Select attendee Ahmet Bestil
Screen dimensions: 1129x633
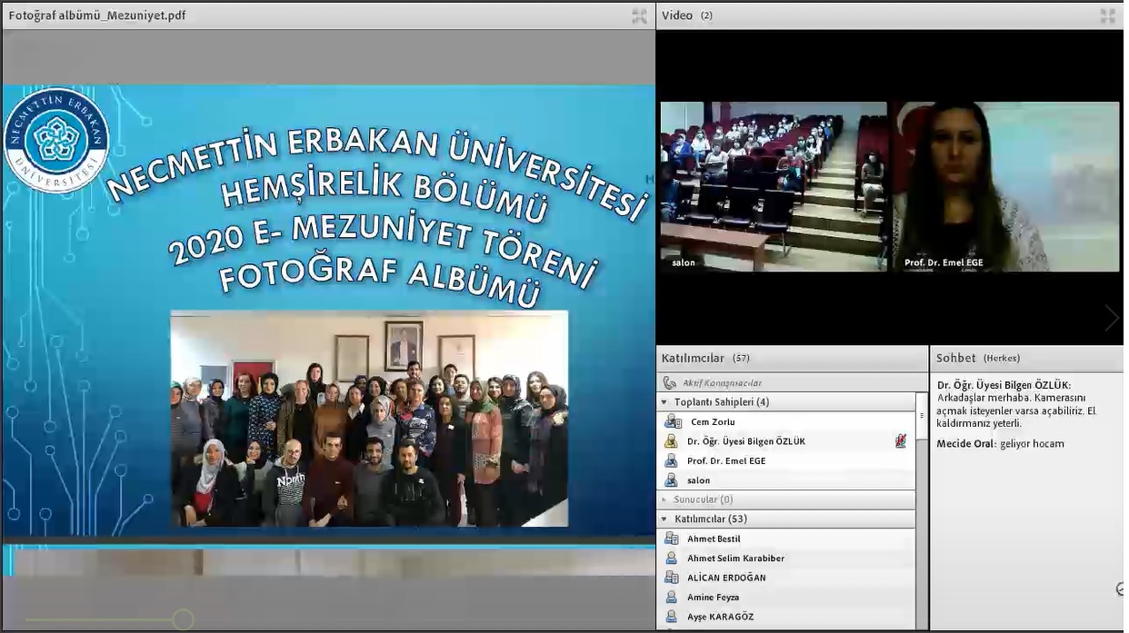point(714,539)
